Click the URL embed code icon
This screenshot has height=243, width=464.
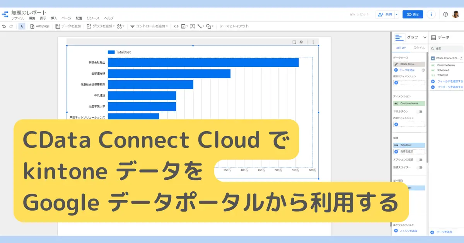click(176, 26)
